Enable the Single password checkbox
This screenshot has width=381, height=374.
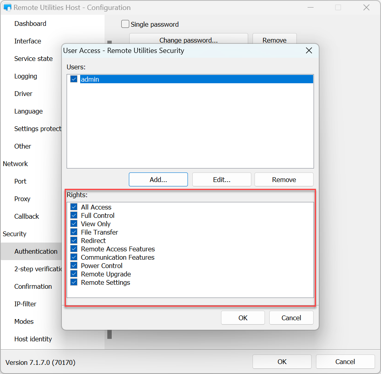point(125,24)
